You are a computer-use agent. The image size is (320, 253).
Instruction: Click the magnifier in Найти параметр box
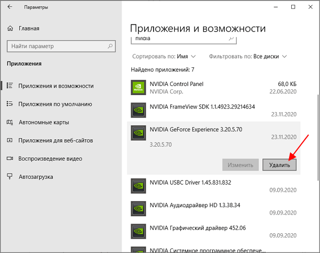(110, 46)
